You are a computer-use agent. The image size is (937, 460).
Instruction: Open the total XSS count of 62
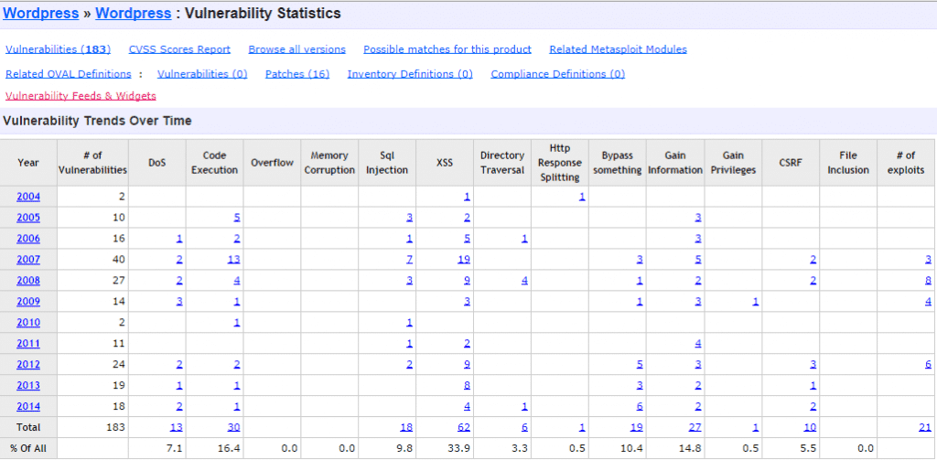[x=464, y=428]
